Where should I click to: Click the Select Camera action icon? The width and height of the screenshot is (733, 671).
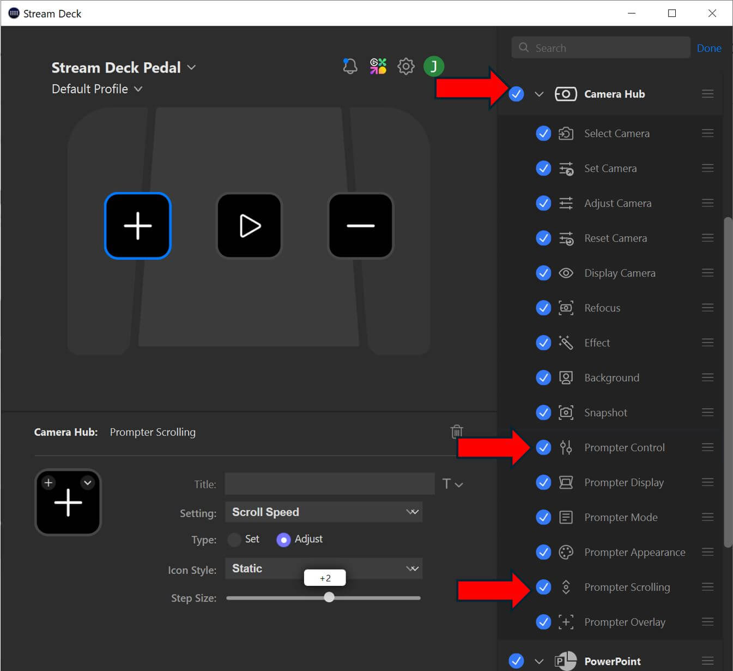point(566,134)
